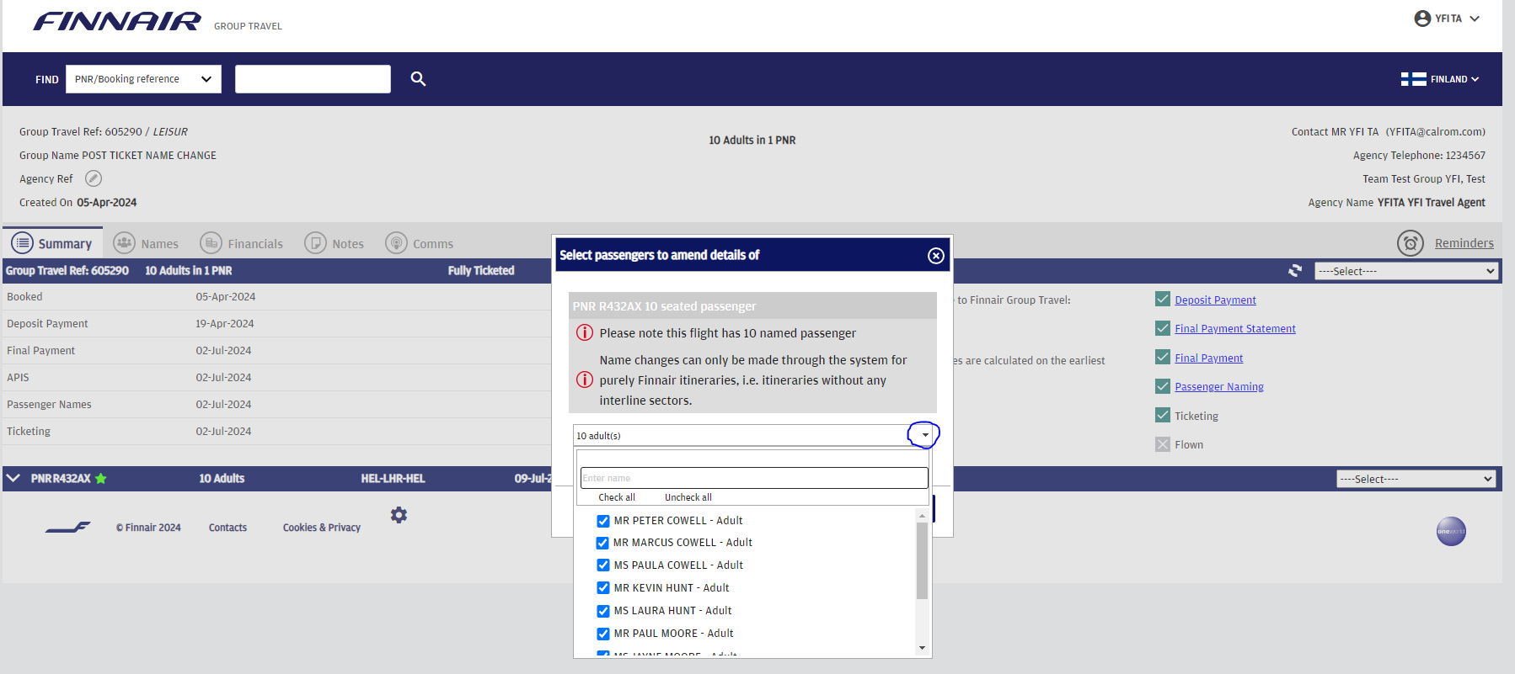Viewport: 1515px width, 674px height.
Task: Open the YFITA user account menu
Action: click(1447, 19)
